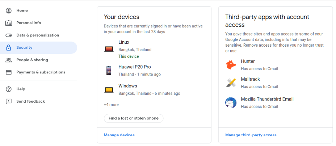Open the Personal info menu item
This screenshot has width=336, height=146.
tap(29, 23)
